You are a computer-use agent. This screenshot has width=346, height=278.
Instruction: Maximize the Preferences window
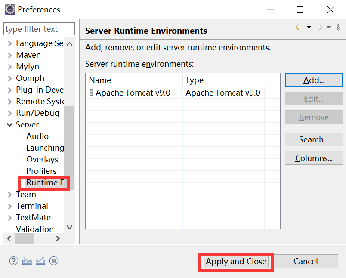(300, 10)
